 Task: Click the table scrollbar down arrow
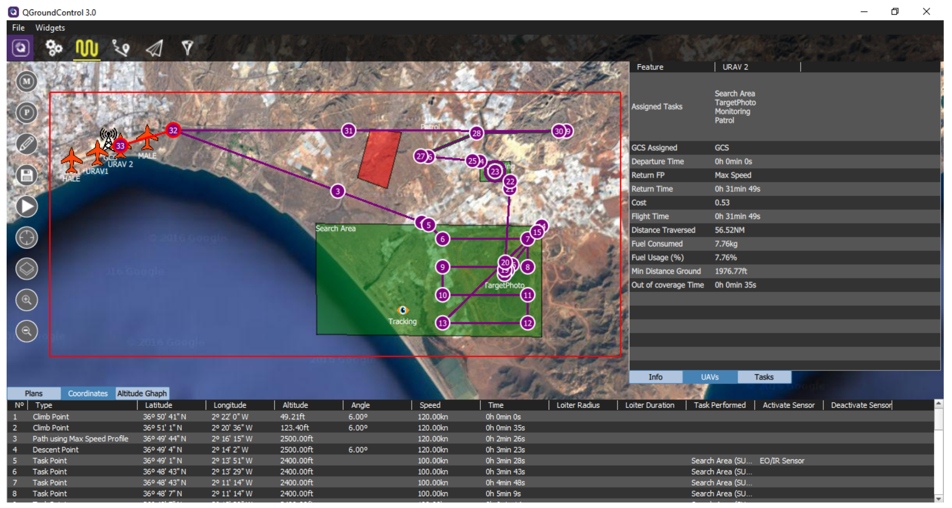pyautogui.click(x=939, y=498)
